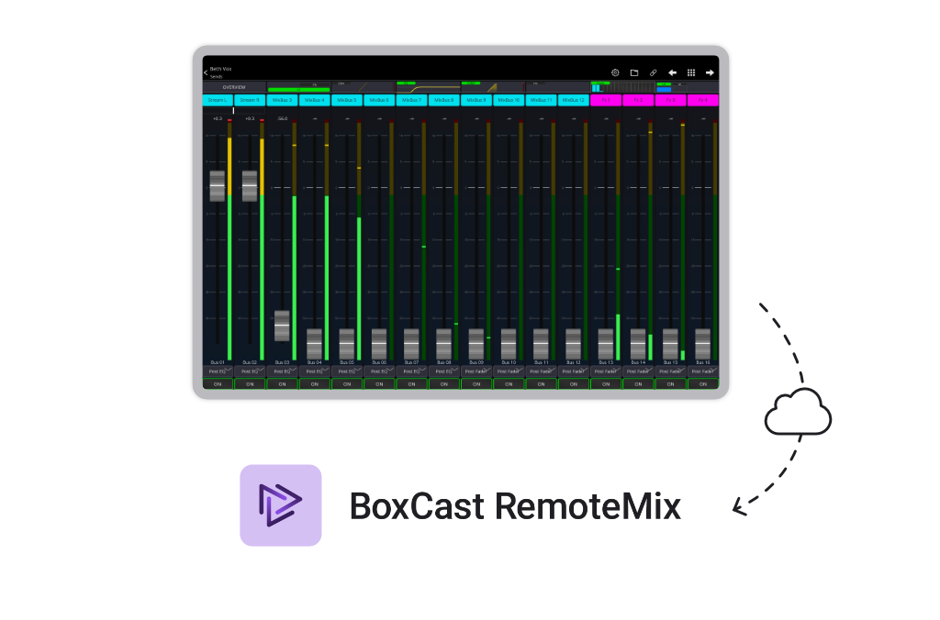This screenshot has height=620, width=940.
Task: Go to next channel with the right arrow
Action: click(710, 72)
